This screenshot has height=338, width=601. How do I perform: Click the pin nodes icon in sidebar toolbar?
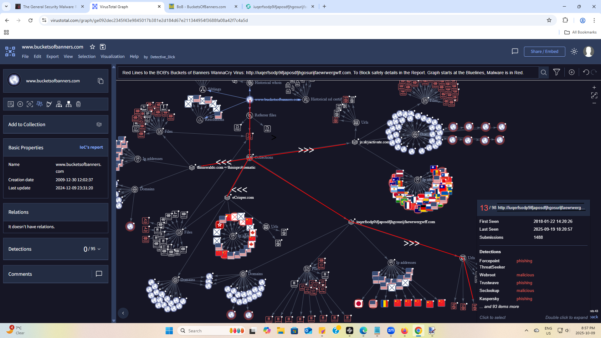(39, 104)
